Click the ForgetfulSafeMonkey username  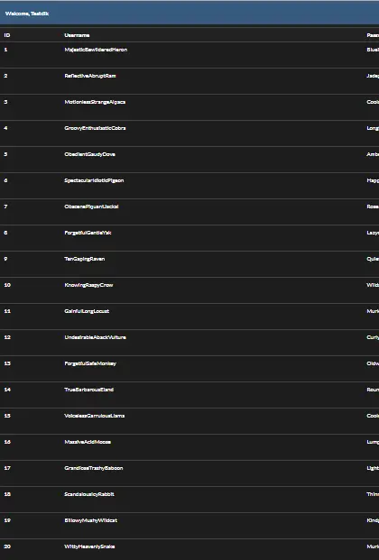pyautogui.click(x=90, y=363)
